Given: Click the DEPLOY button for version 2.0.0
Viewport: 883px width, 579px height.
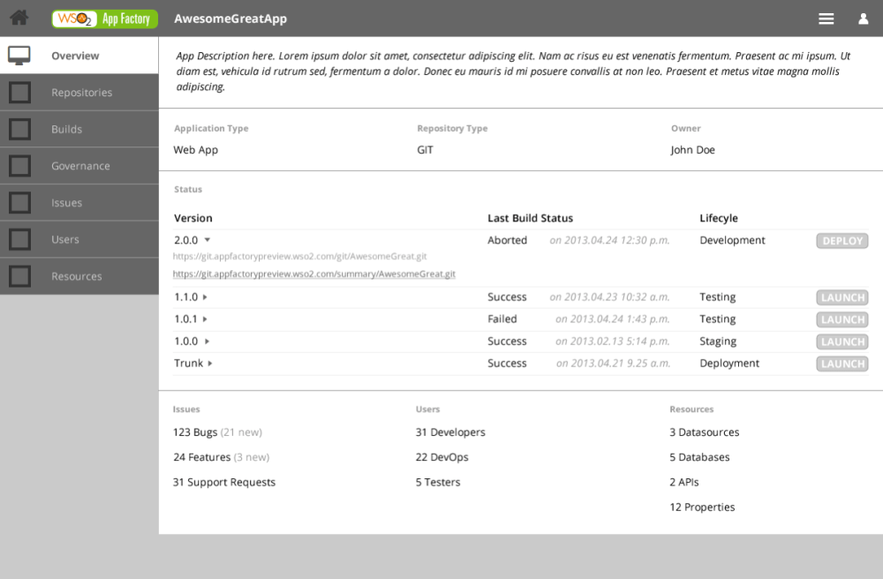Looking at the screenshot, I should coord(841,240).
